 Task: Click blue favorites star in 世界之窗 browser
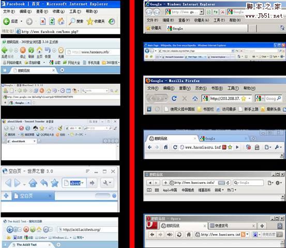coord(54,183)
